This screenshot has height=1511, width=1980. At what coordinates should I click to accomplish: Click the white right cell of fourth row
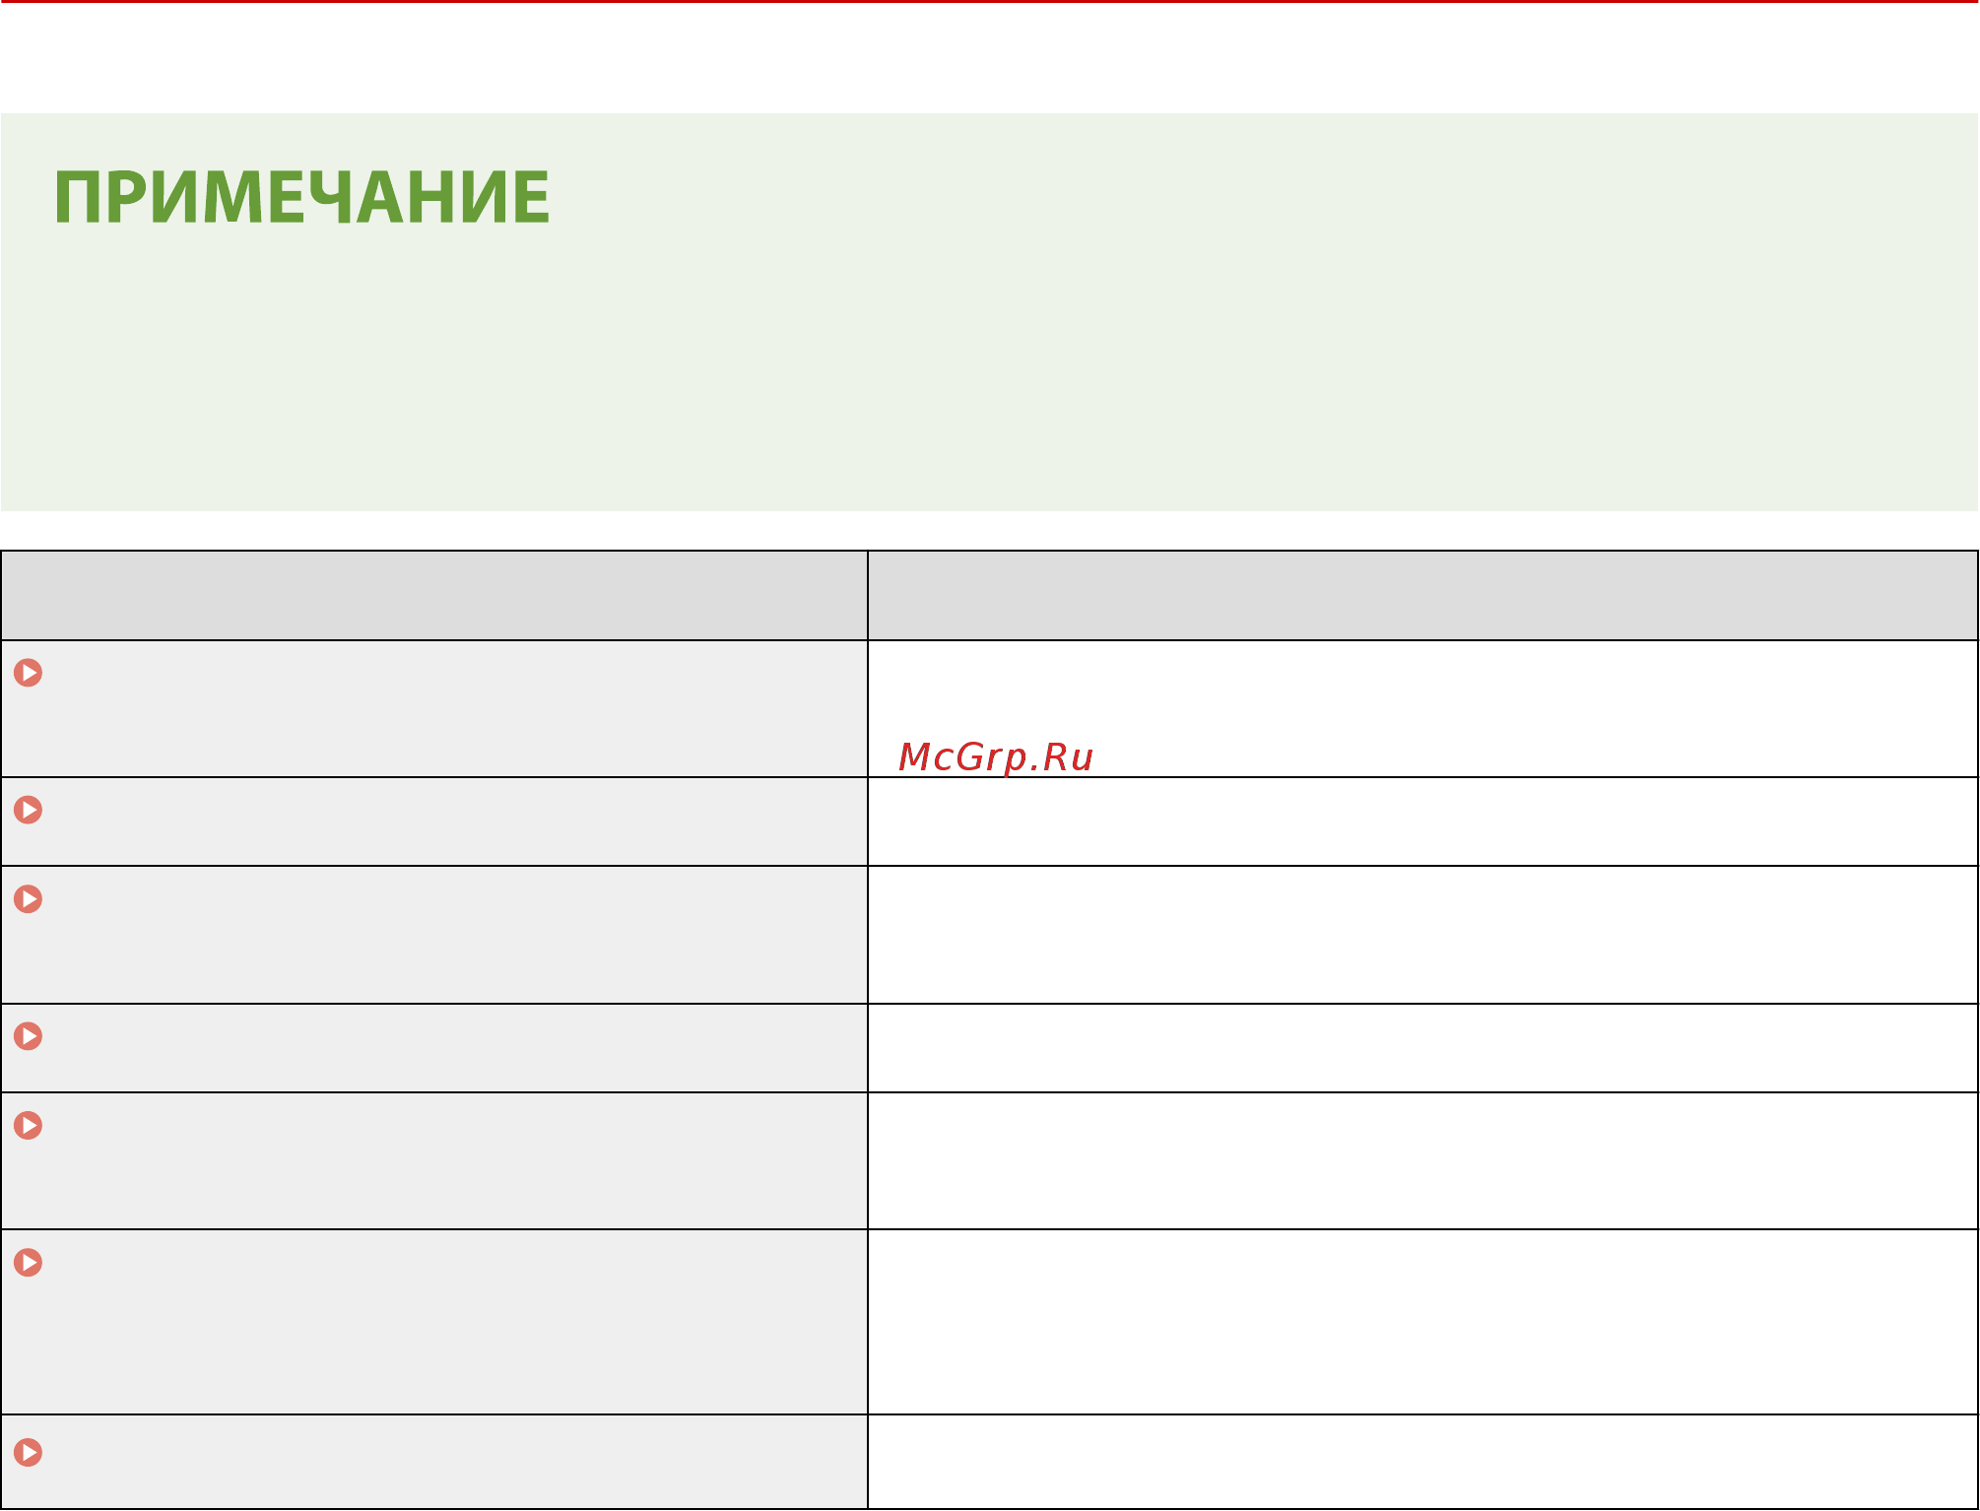pyautogui.click(x=1422, y=1048)
